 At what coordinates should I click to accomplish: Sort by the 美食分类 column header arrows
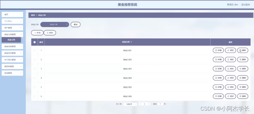[131, 42]
